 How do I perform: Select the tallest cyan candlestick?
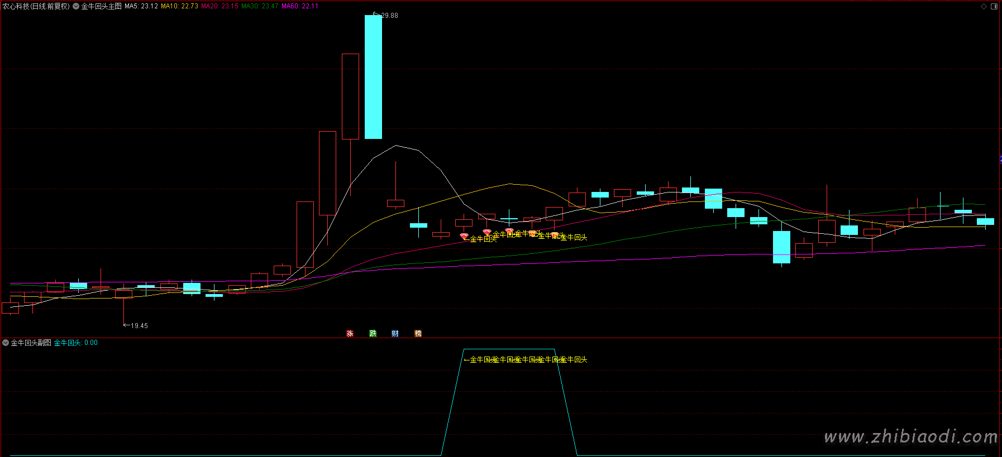(373, 77)
